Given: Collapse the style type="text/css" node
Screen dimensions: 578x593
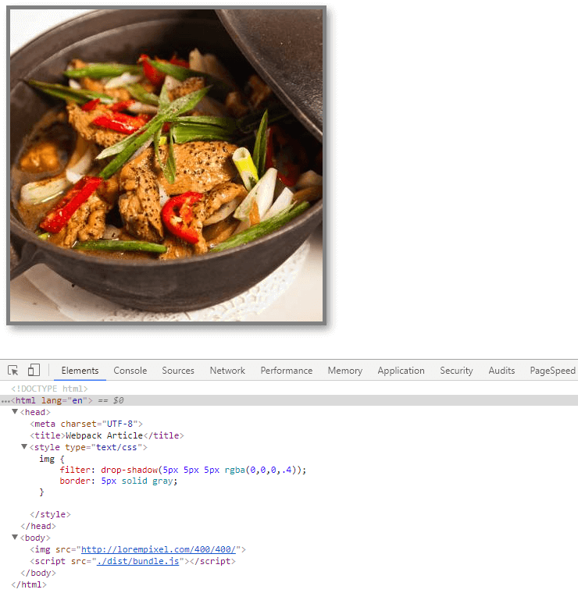Looking at the screenshot, I should click(x=24, y=447).
